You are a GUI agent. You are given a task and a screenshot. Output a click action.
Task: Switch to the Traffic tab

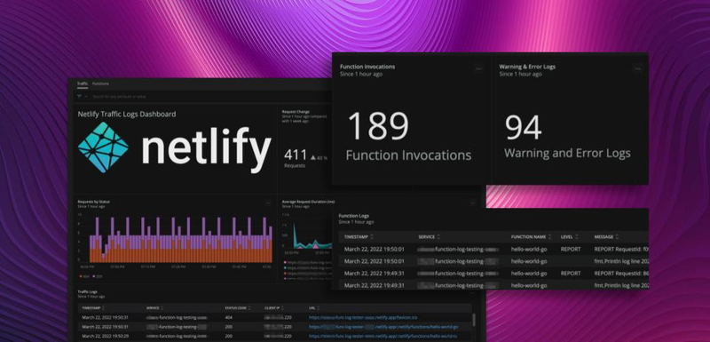83,84
